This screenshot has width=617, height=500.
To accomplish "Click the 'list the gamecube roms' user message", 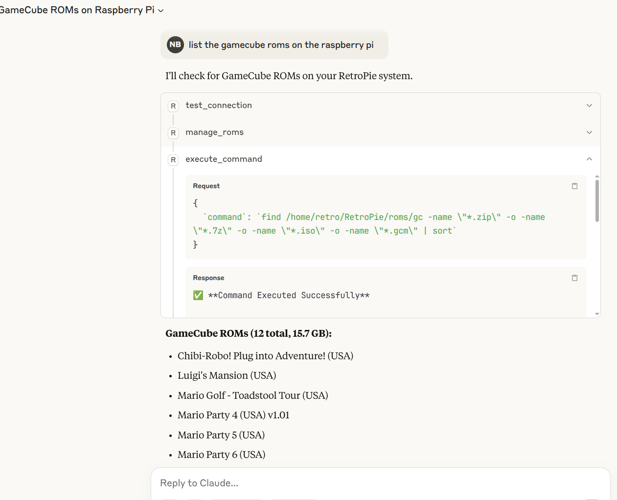I will tap(281, 45).
